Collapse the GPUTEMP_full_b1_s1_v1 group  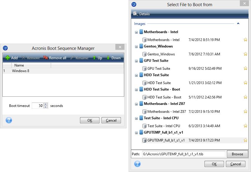136,133
